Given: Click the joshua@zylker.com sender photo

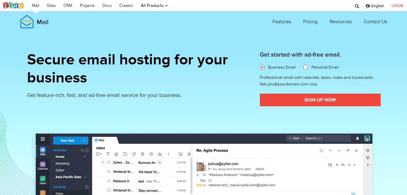Looking at the screenshot, I should pyautogui.click(x=201, y=166).
